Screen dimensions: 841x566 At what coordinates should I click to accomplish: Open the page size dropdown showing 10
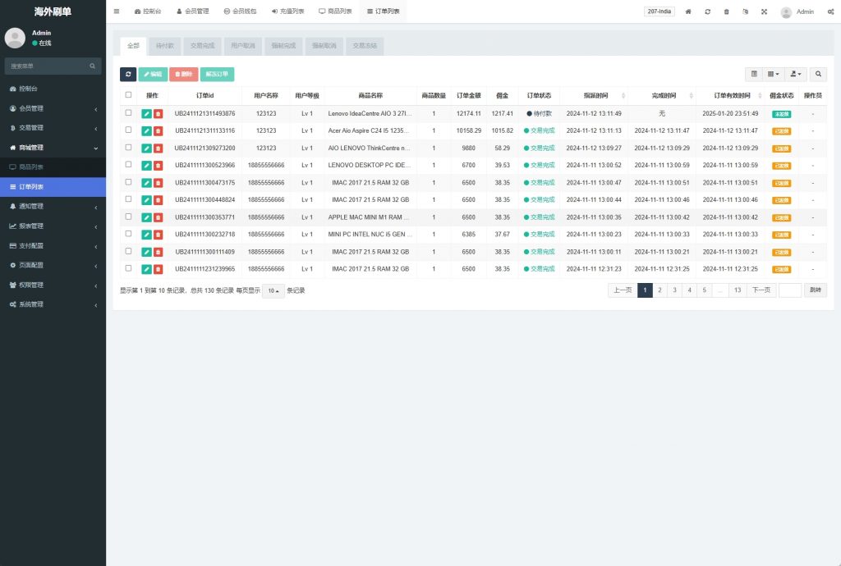[x=273, y=290]
